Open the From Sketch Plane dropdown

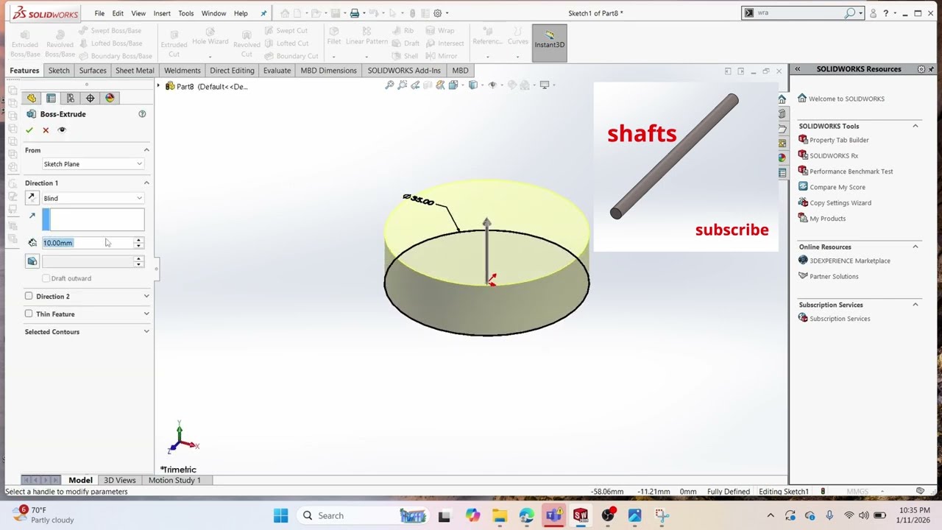point(93,164)
